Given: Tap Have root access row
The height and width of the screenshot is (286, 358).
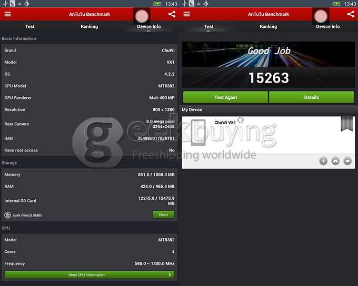Looking at the screenshot, I should click(x=89, y=150).
